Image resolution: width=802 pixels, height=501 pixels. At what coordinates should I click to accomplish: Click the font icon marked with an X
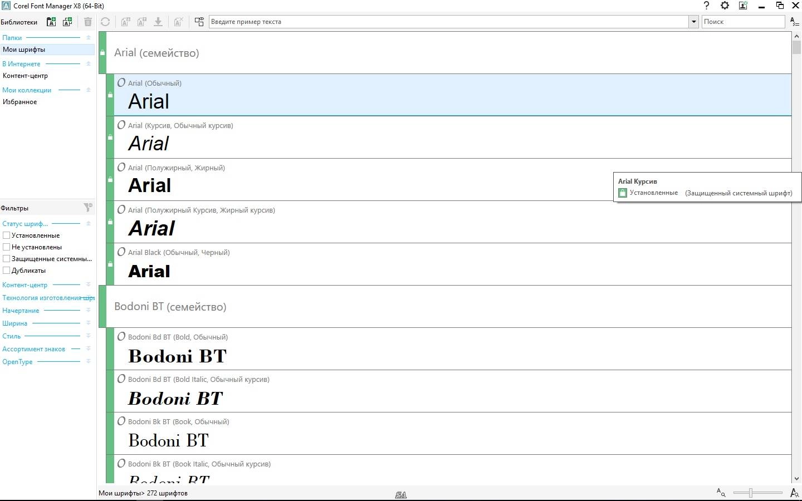[x=178, y=22]
